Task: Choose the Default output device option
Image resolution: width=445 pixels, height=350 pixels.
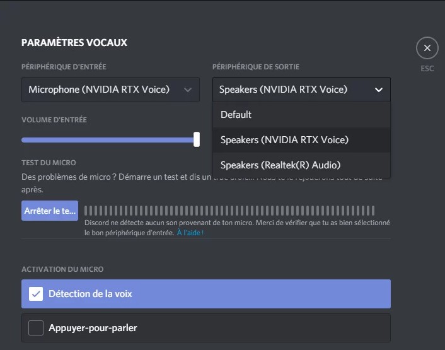Action: (x=236, y=115)
